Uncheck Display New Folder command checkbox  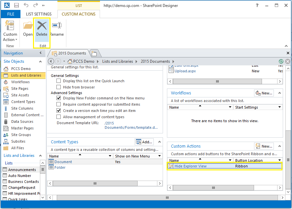[59, 98]
